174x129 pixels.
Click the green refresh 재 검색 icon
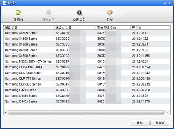click(18, 12)
